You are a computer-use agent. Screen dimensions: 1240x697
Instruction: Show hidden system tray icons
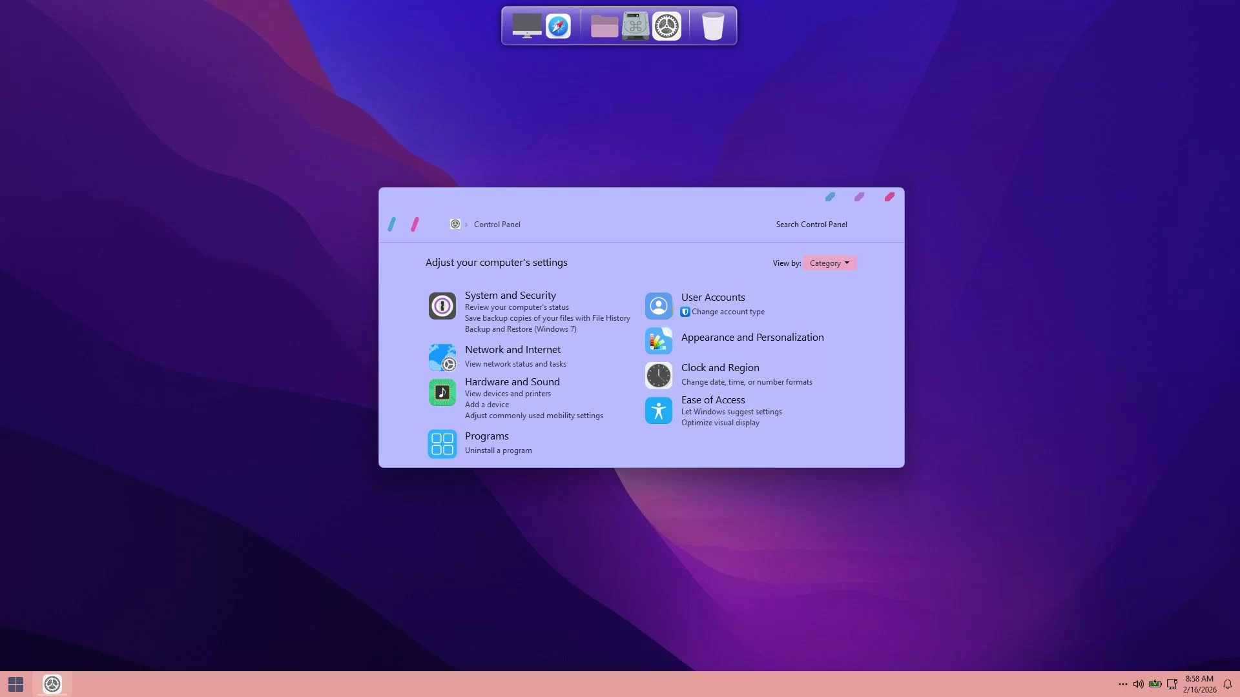(1122, 684)
